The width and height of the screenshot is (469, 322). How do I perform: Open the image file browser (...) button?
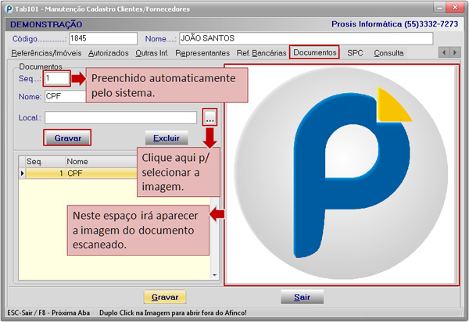point(209,117)
